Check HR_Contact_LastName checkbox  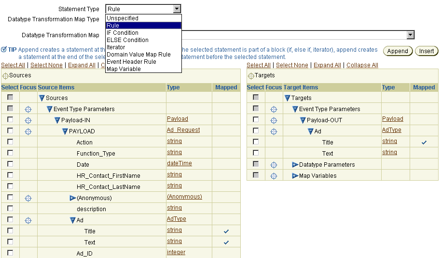(10, 186)
